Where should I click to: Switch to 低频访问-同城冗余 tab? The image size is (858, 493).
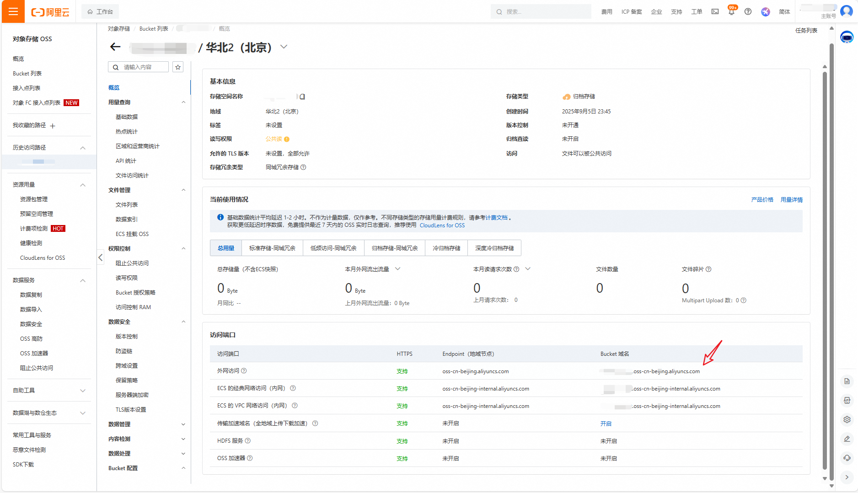(333, 248)
